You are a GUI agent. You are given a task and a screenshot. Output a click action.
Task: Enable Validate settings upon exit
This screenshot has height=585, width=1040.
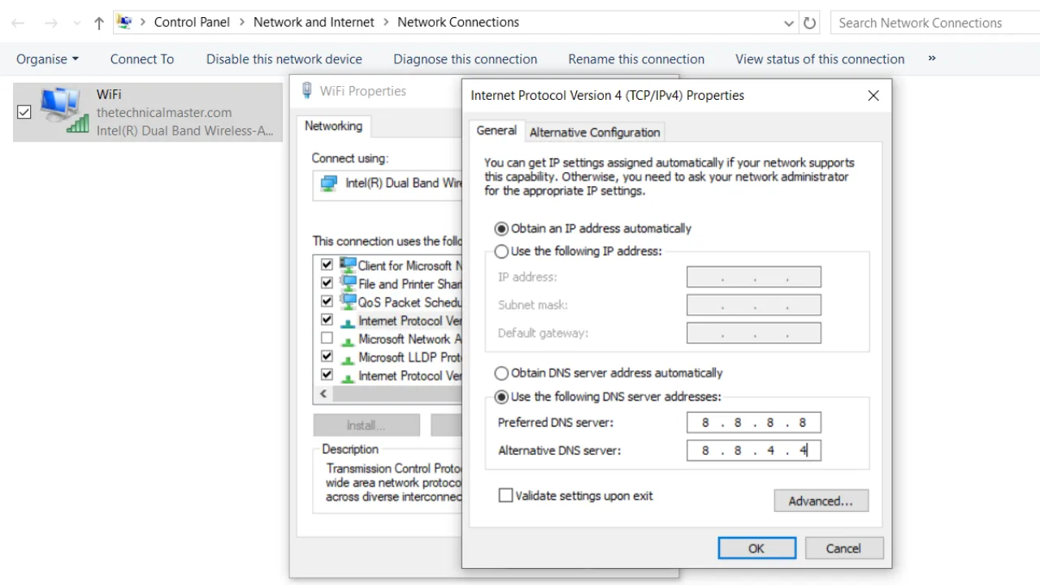click(x=505, y=496)
